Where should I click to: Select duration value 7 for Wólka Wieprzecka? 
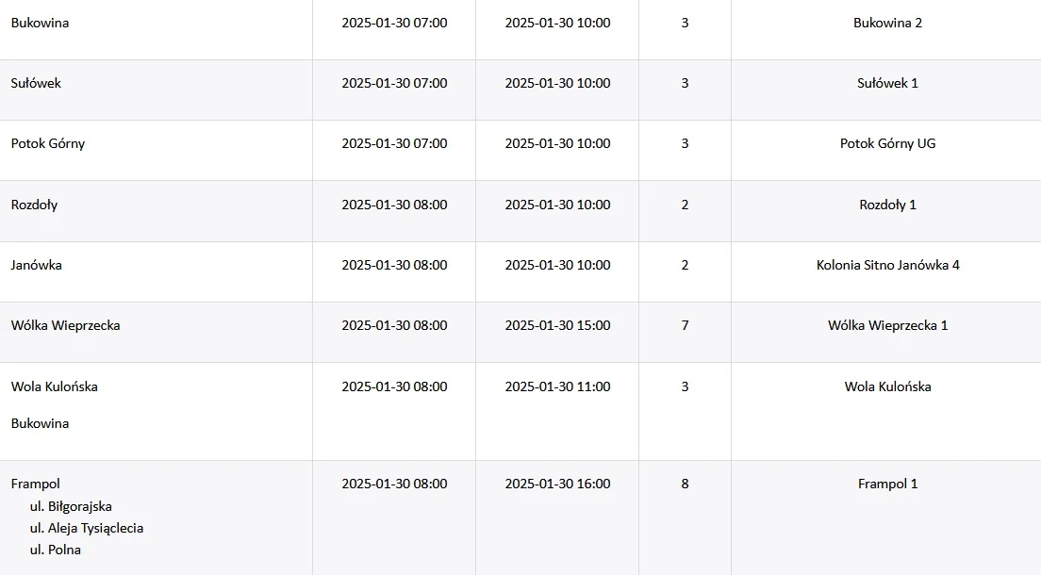pyautogui.click(x=686, y=325)
